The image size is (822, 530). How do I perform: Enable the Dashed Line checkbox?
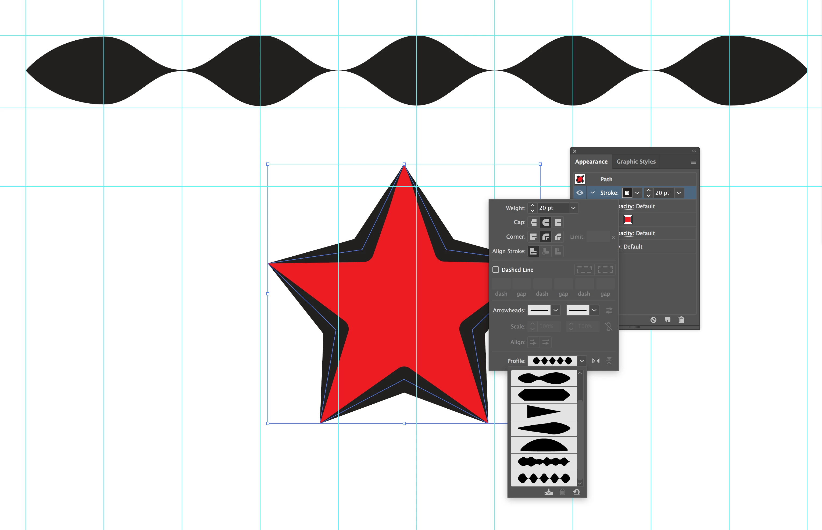coord(496,270)
